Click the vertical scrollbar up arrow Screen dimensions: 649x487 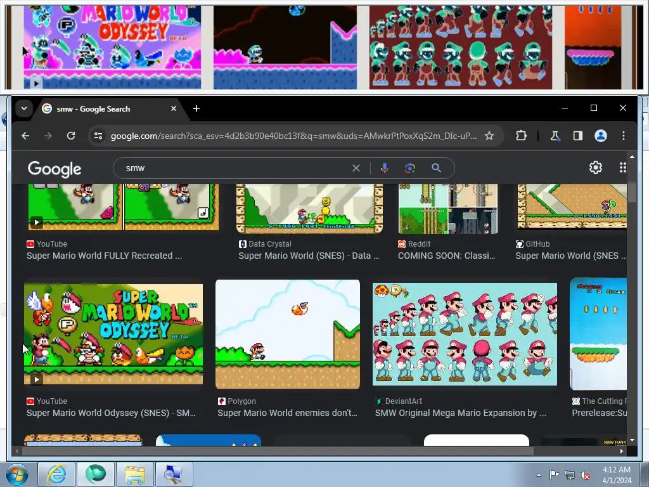click(x=632, y=157)
